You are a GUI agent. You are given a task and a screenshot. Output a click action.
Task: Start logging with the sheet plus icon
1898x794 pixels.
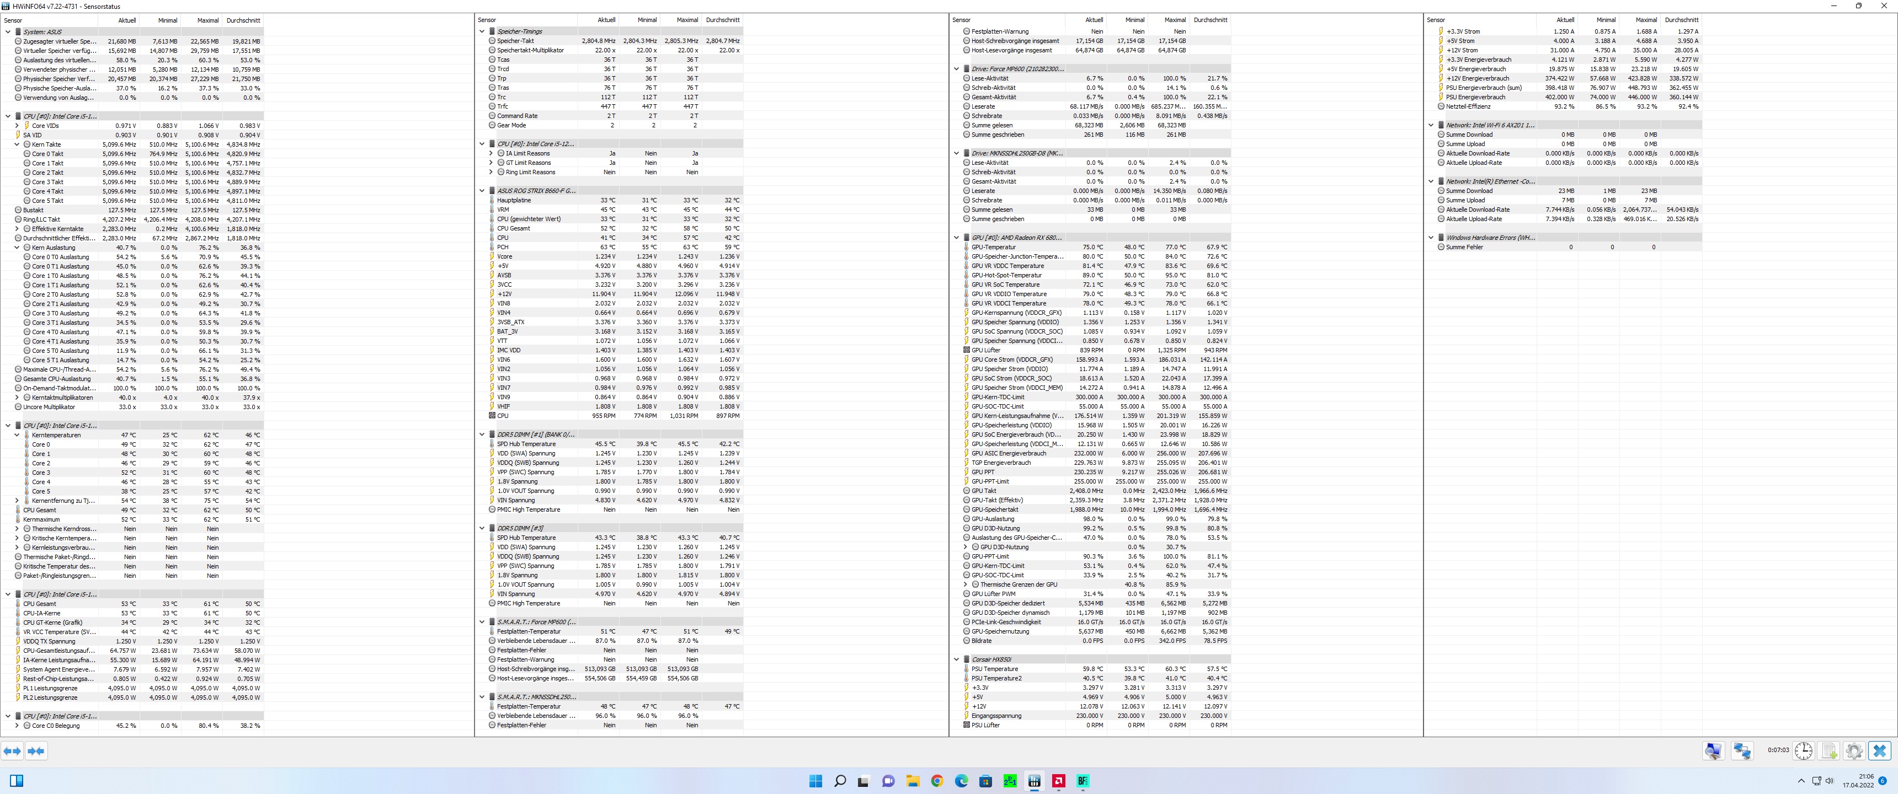[x=1828, y=750]
